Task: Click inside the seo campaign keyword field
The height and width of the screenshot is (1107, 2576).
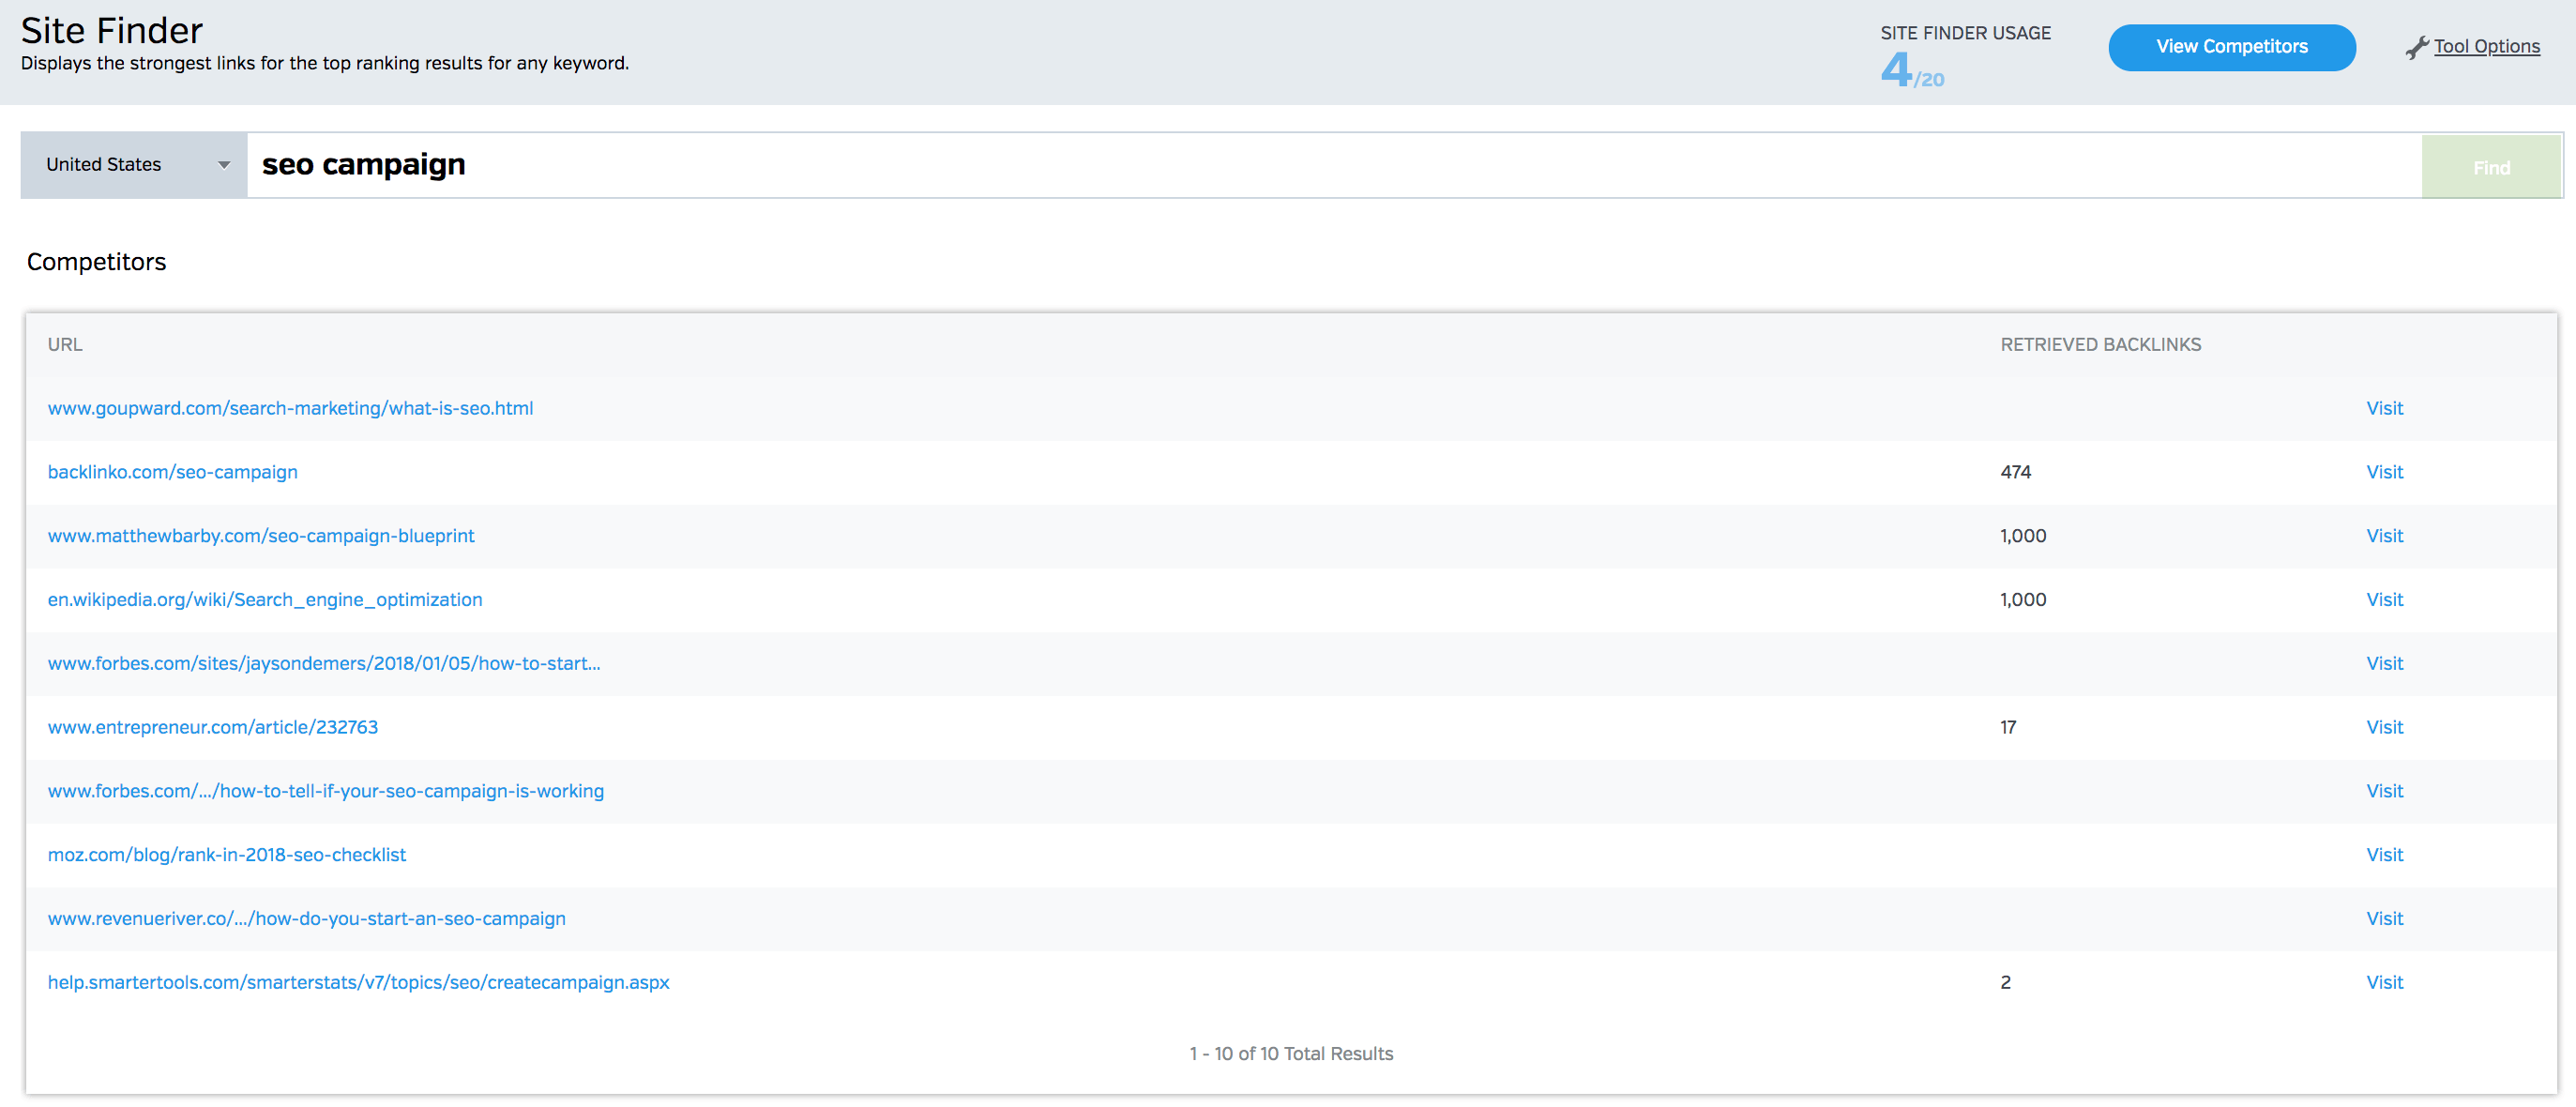Action: (x=1300, y=165)
